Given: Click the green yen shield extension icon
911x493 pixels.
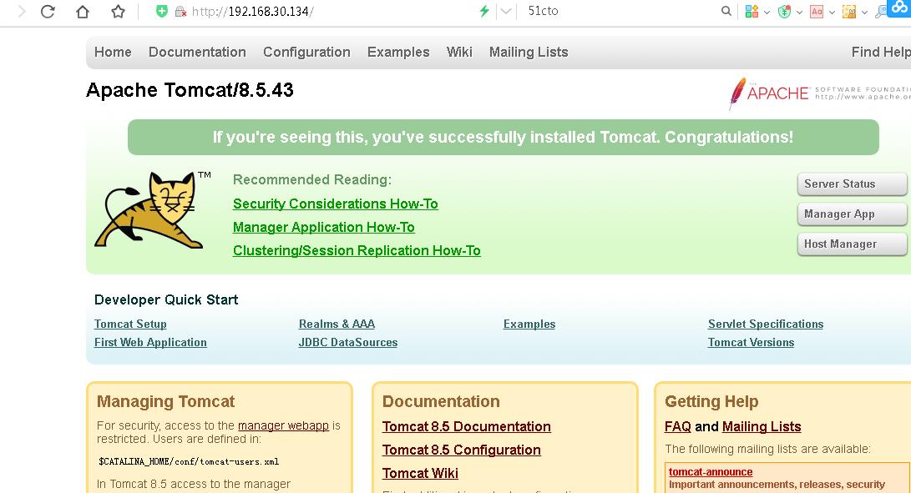Looking at the screenshot, I should coord(784,11).
